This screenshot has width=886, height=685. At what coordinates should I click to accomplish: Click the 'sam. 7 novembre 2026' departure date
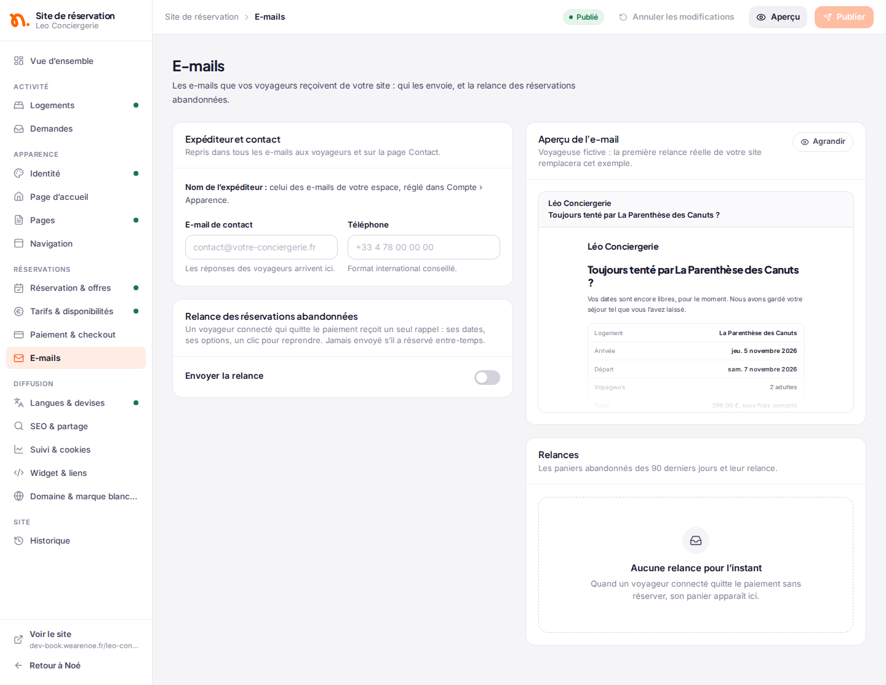(762, 370)
